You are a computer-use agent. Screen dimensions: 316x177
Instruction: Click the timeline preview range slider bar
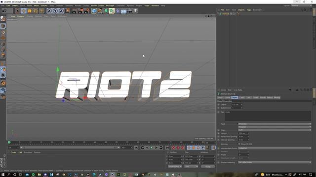(70, 147)
